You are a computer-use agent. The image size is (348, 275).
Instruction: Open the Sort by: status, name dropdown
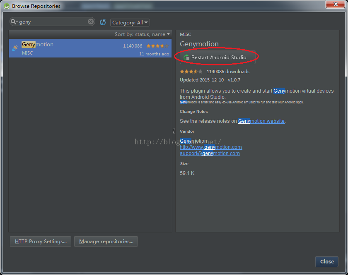pyautogui.click(x=142, y=34)
